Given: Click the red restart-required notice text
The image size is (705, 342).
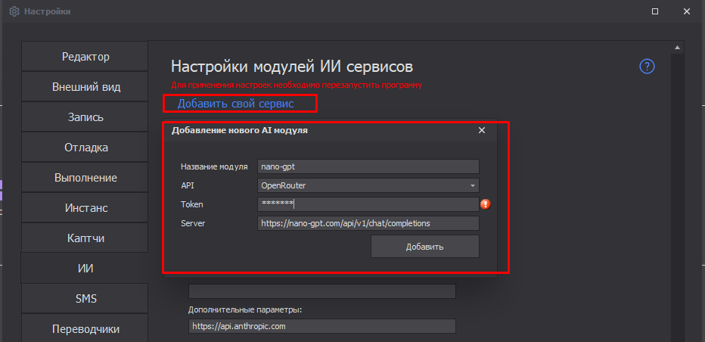Looking at the screenshot, I should point(297,85).
